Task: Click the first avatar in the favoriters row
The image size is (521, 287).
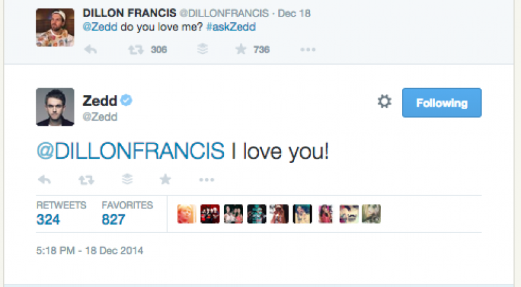Action: (x=186, y=214)
